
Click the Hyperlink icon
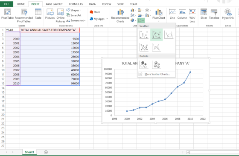pyautogui.click(x=228, y=14)
